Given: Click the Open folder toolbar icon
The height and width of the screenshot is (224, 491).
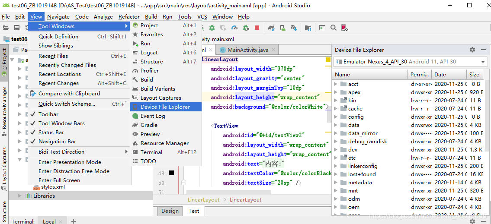Looking at the screenshot, I should tap(6, 28).
